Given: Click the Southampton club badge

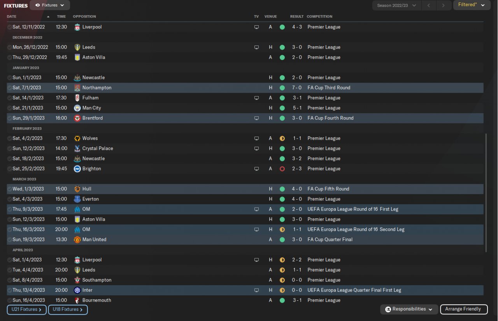Looking at the screenshot, I should coord(77,280).
